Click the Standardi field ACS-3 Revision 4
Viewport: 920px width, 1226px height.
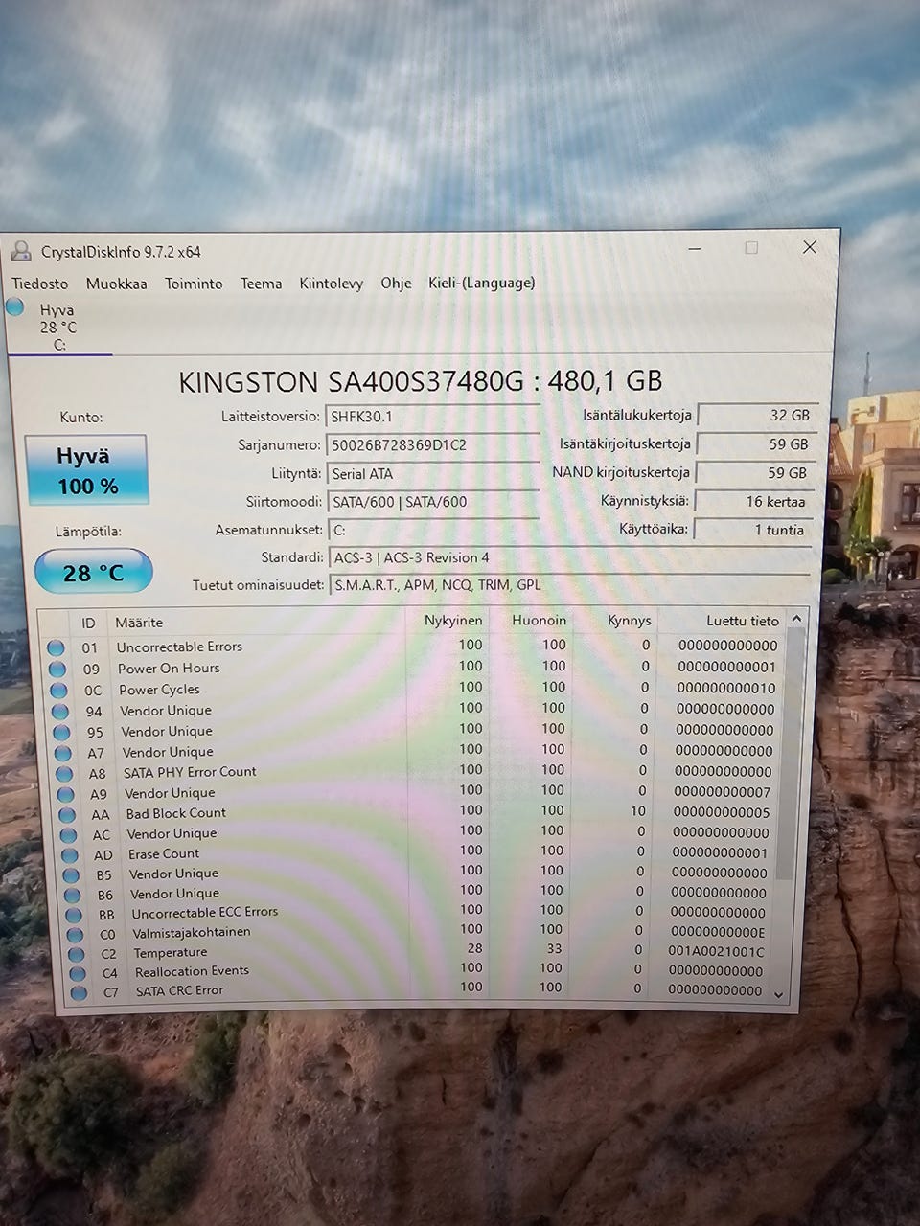point(570,557)
